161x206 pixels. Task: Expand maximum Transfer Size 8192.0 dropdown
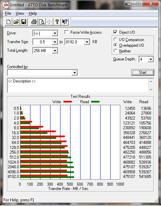[x=87, y=42]
